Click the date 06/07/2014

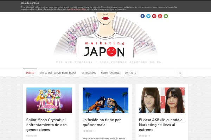pos(32,136)
